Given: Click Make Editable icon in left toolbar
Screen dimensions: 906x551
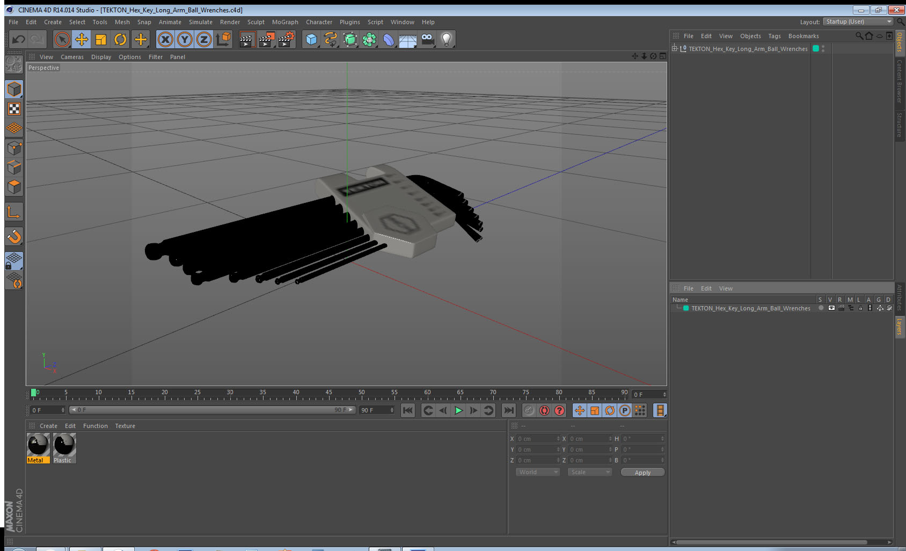Looking at the screenshot, I should (x=14, y=64).
